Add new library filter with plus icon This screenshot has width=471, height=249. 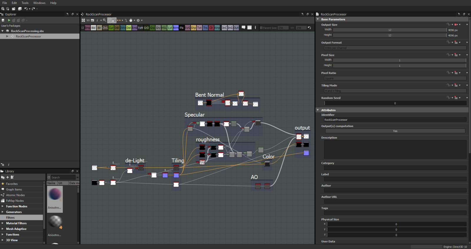pyautogui.click(x=8, y=177)
